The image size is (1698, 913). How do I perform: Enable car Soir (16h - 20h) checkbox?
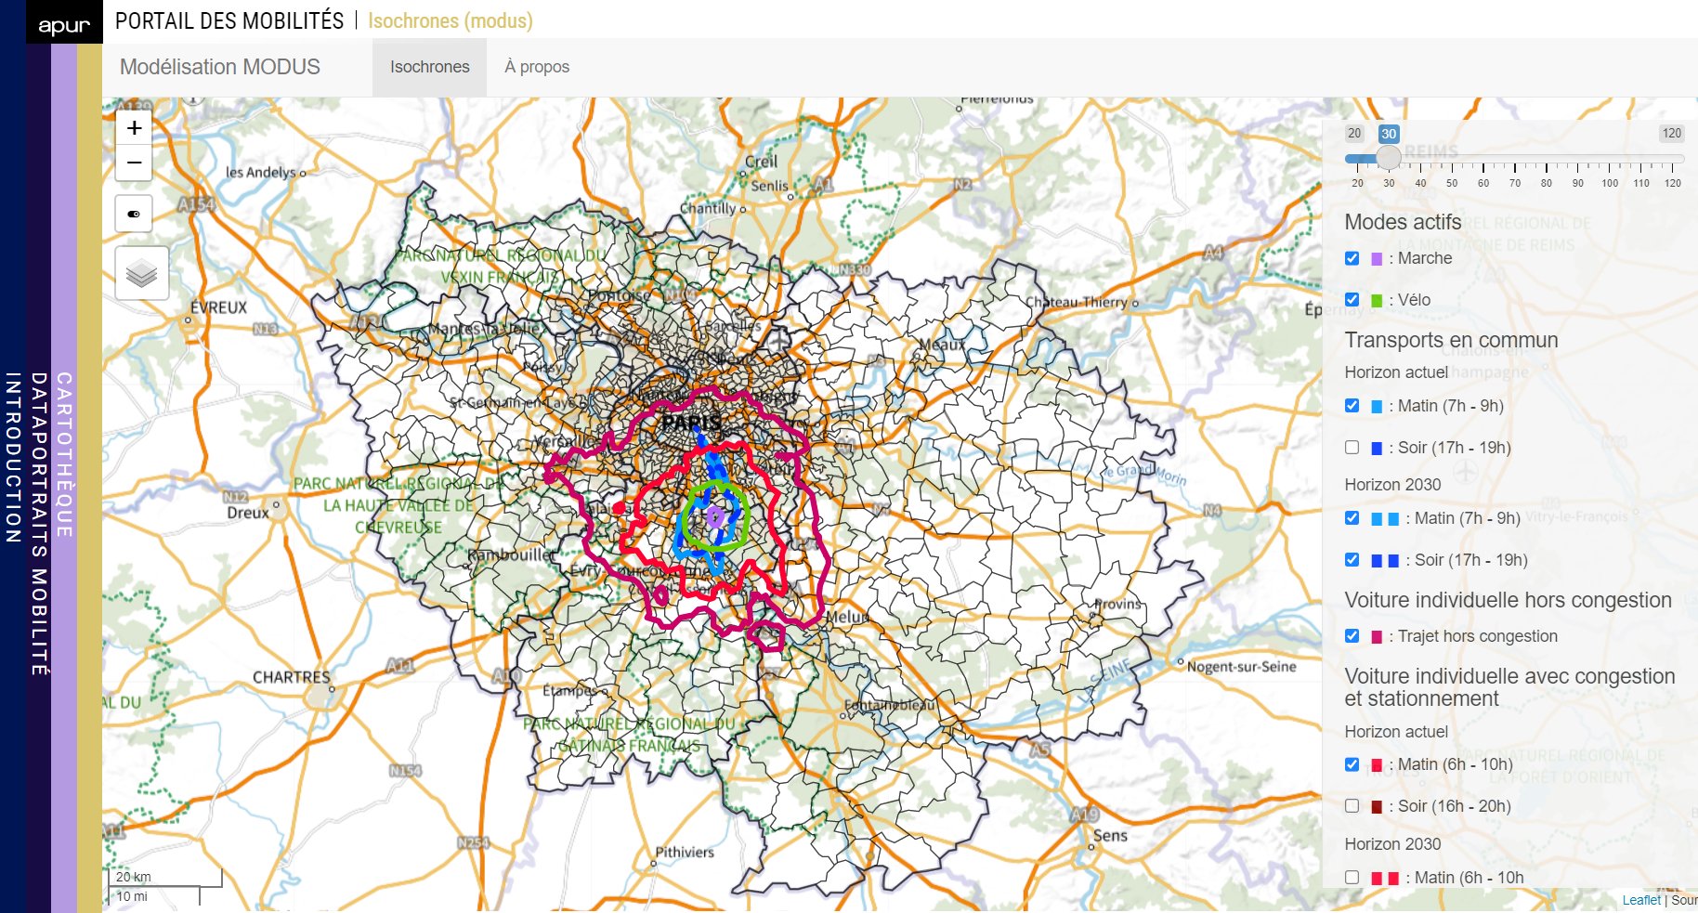point(1352,806)
